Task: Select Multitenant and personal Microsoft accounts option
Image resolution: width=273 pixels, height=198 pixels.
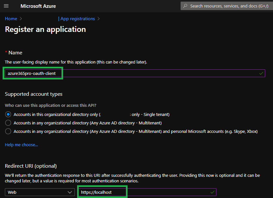Action: [8, 131]
